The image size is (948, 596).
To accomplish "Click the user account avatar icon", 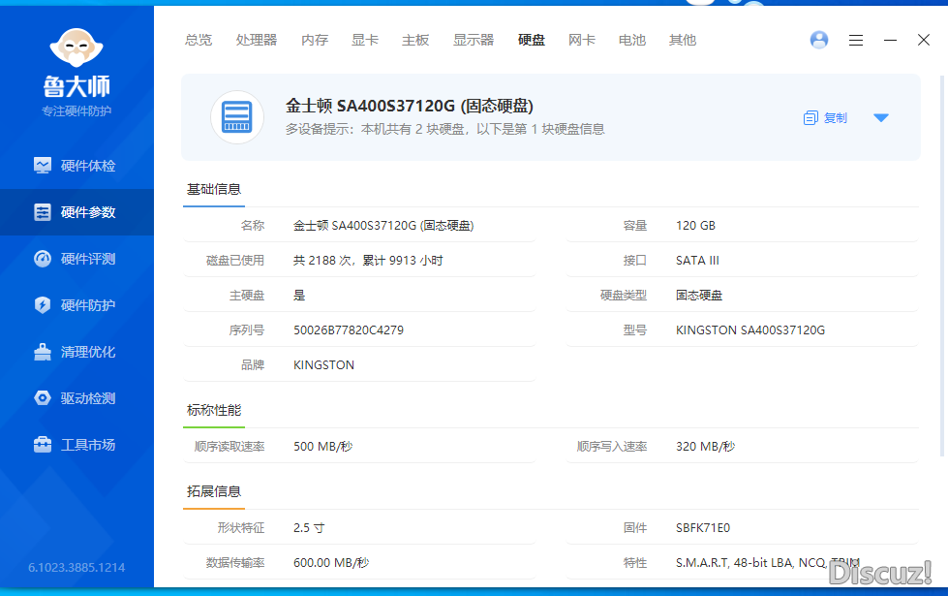I will coord(818,40).
